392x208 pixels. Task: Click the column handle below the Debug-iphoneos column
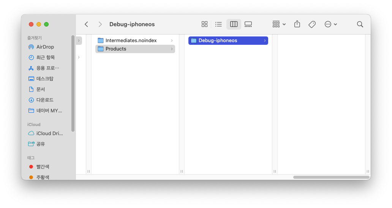[x=275, y=171]
